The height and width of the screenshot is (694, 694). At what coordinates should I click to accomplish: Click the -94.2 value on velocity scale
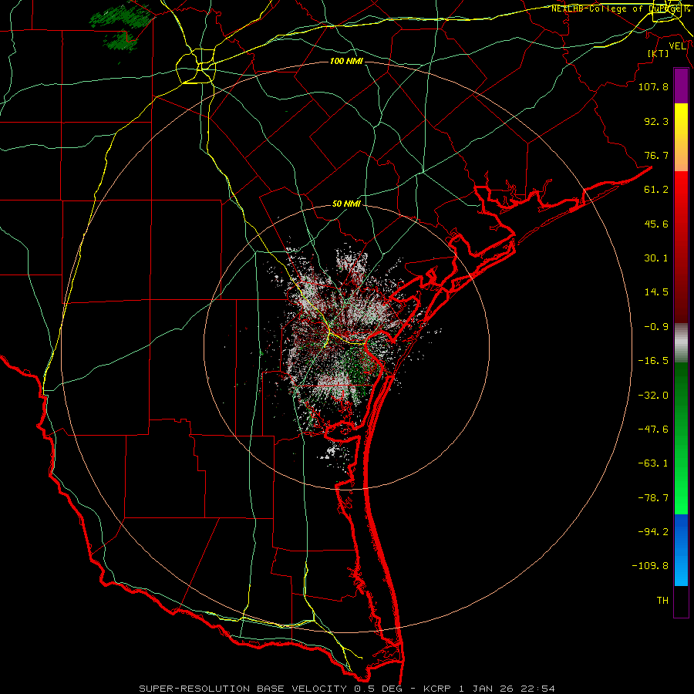653,531
